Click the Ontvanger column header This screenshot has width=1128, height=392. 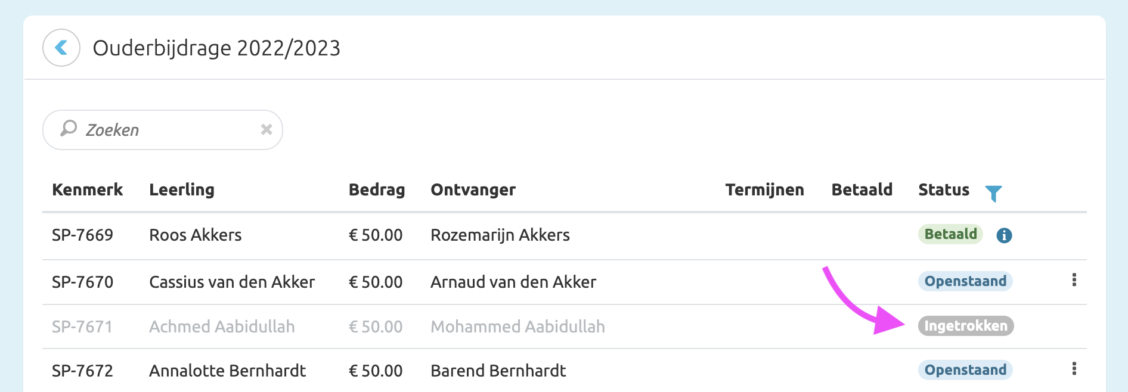473,190
